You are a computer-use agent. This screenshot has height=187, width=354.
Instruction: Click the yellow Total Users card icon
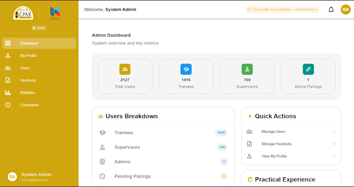tap(125, 69)
